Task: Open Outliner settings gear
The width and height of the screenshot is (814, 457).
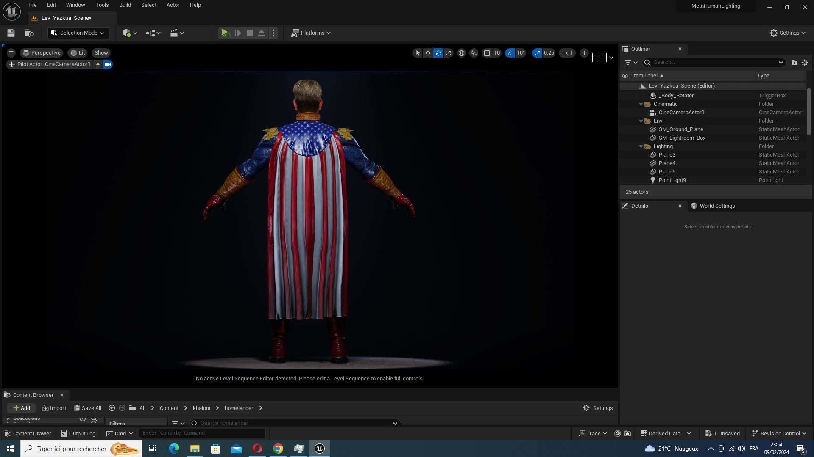Action: click(x=805, y=62)
